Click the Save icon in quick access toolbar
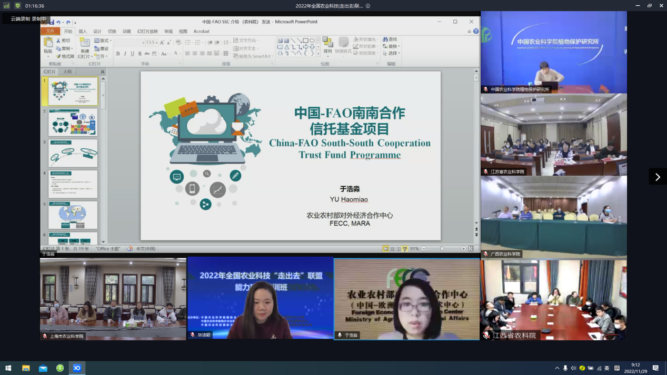 (52, 22)
